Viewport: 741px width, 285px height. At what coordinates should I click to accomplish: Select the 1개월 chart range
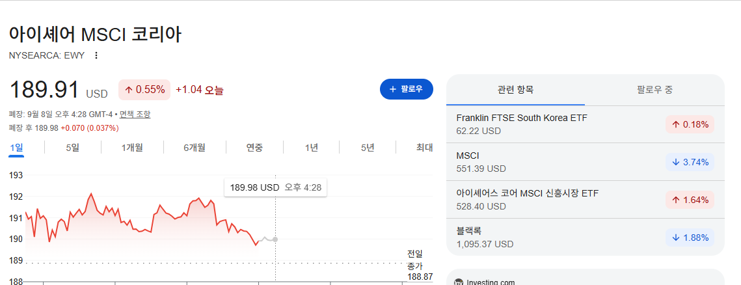pyautogui.click(x=132, y=148)
